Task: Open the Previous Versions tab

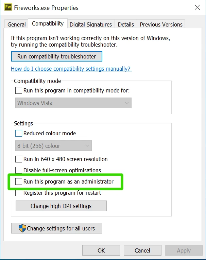Action: [x=161, y=24]
